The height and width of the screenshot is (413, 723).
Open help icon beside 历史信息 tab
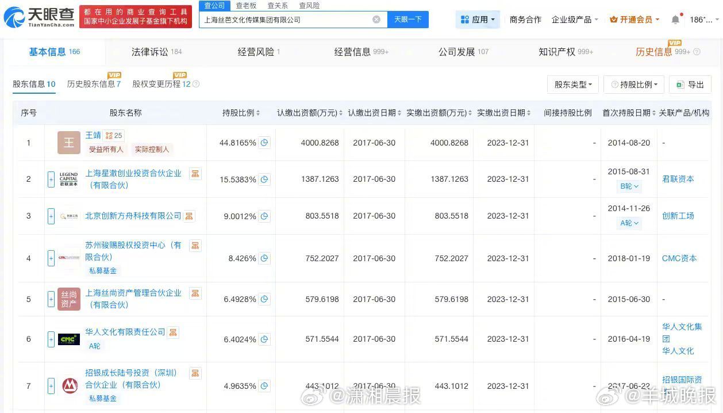697,52
